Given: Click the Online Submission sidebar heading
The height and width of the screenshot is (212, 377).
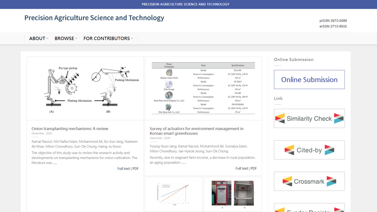Looking at the screenshot, I should coord(293,60).
